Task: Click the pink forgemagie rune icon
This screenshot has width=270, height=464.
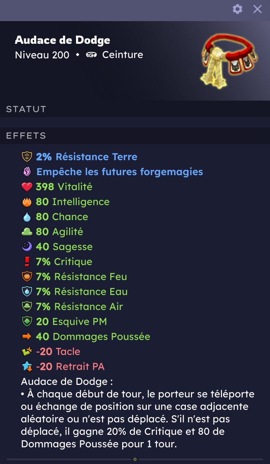Action: [27, 172]
